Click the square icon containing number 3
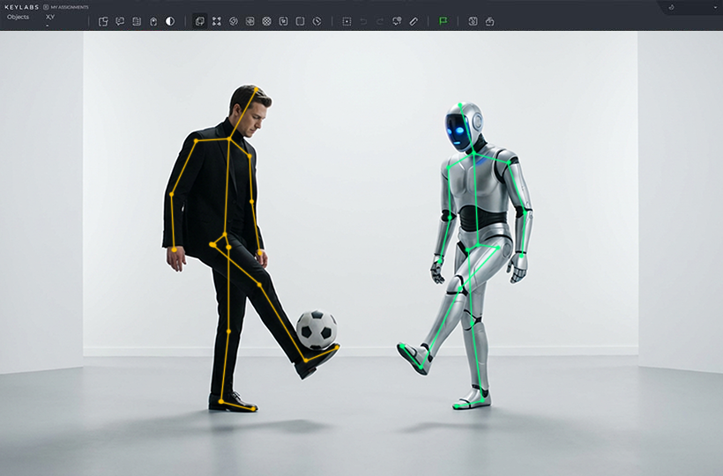Viewport: 723px width, 476px height. pyautogui.click(x=473, y=21)
